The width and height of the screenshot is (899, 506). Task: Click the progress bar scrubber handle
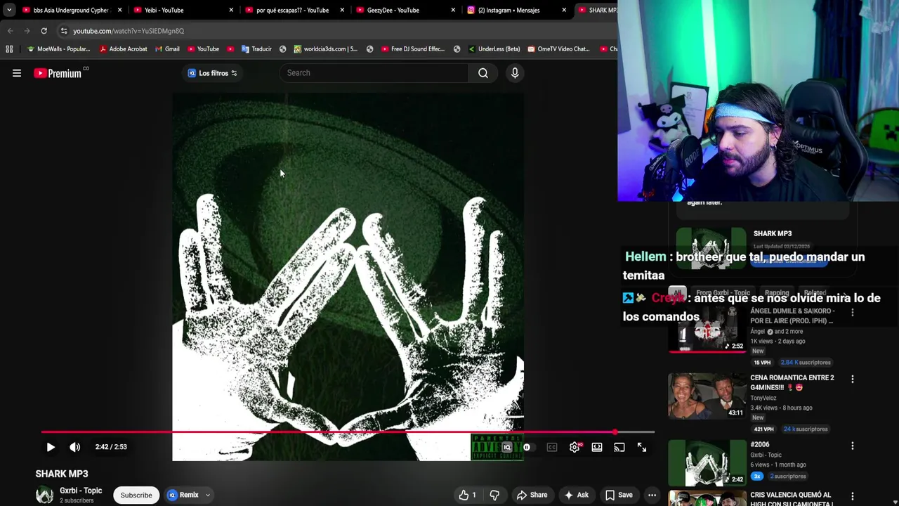pyautogui.click(x=615, y=432)
